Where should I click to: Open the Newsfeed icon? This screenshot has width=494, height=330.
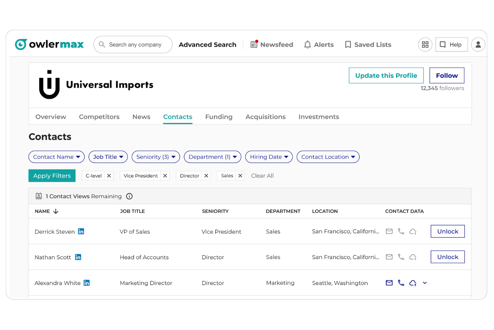(253, 44)
